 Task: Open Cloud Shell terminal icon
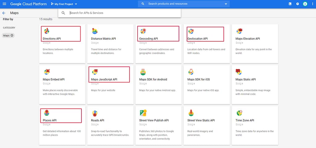coord(290,4)
